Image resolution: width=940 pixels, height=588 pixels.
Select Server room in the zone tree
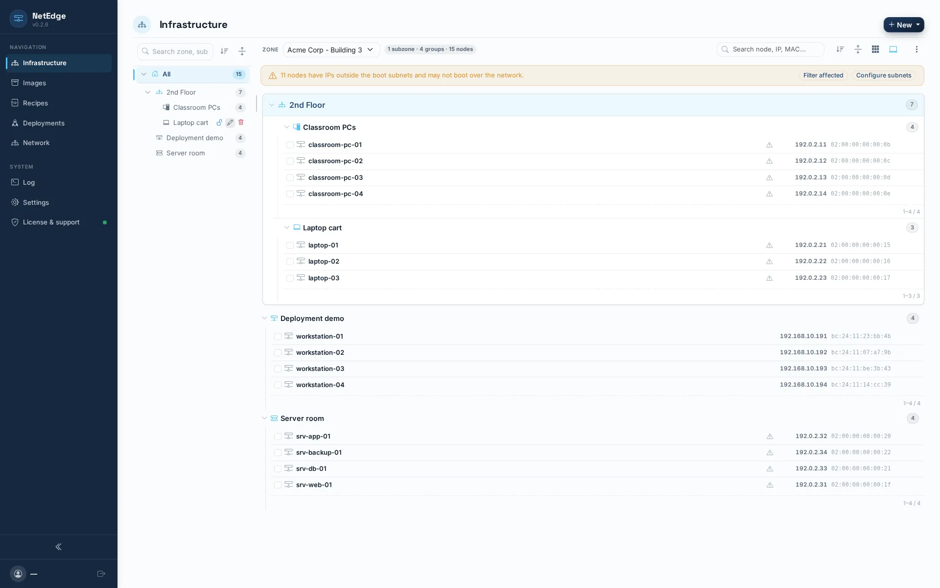pos(186,153)
